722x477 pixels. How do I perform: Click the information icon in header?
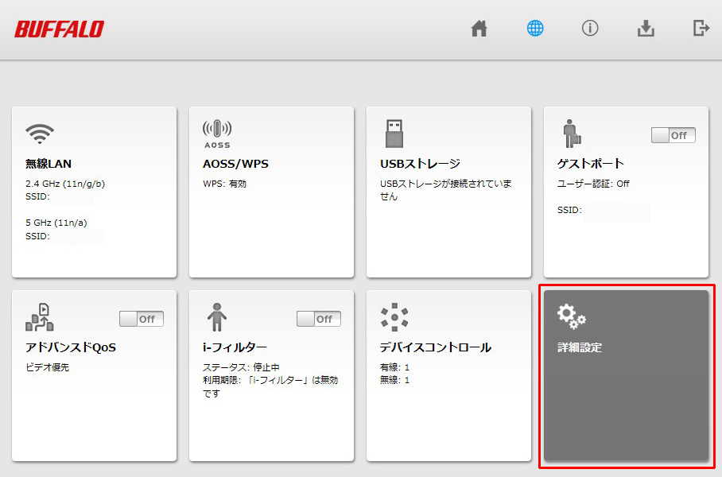tap(590, 29)
